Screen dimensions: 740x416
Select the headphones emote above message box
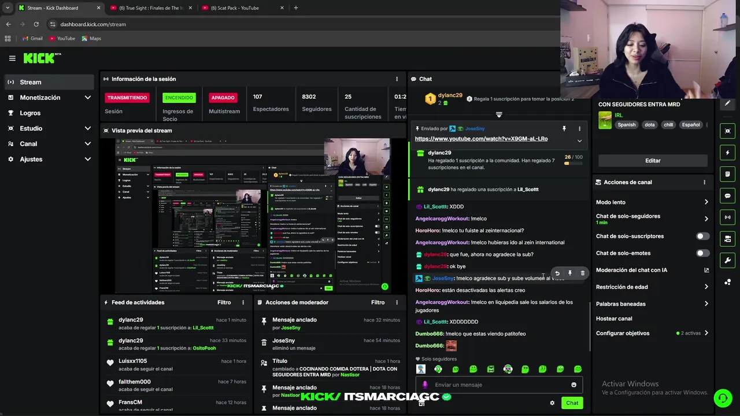coord(438,369)
